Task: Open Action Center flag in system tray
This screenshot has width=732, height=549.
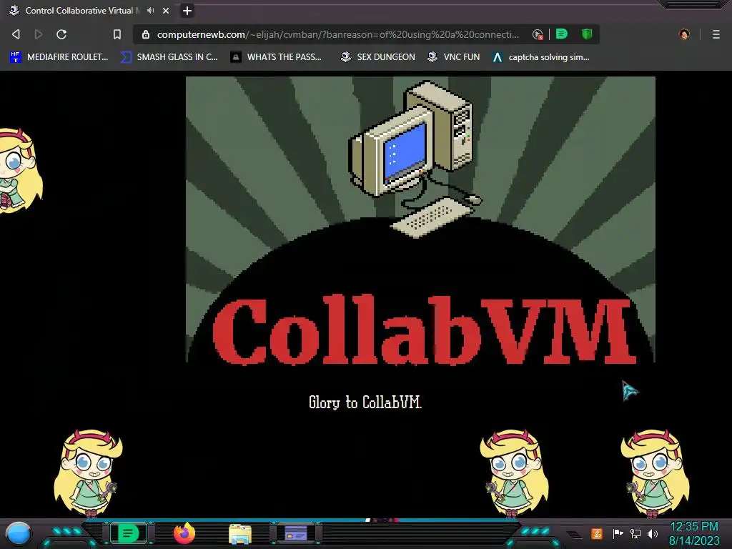Action: tap(618, 533)
